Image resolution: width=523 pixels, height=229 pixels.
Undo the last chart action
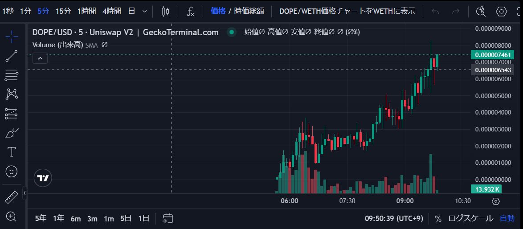pyautogui.click(x=435, y=11)
